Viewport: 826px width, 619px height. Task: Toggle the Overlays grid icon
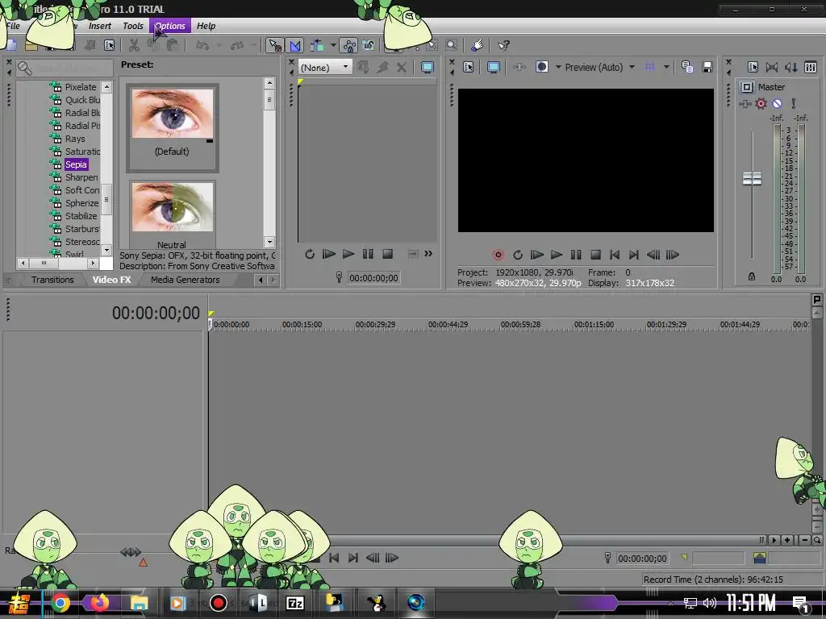[651, 67]
